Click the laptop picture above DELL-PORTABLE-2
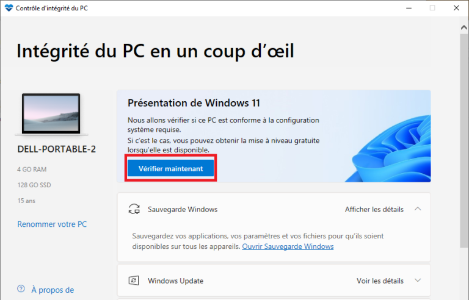This screenshot has height=300, width=469. coord(51,115)
